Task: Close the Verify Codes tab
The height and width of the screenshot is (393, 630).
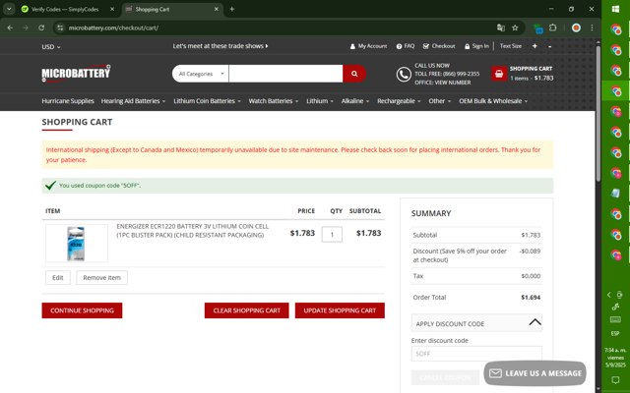Action: [x=112, y=9]
